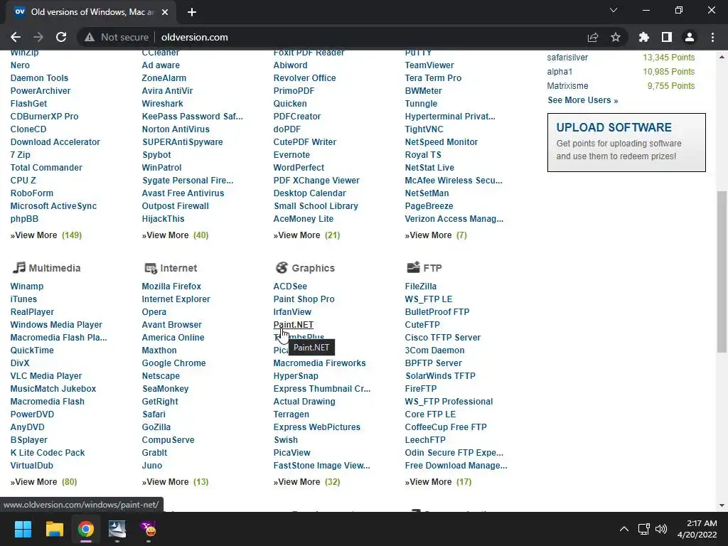Open the FileZilla link
This screenshot has height=546, width=728.
click(421, 287)
